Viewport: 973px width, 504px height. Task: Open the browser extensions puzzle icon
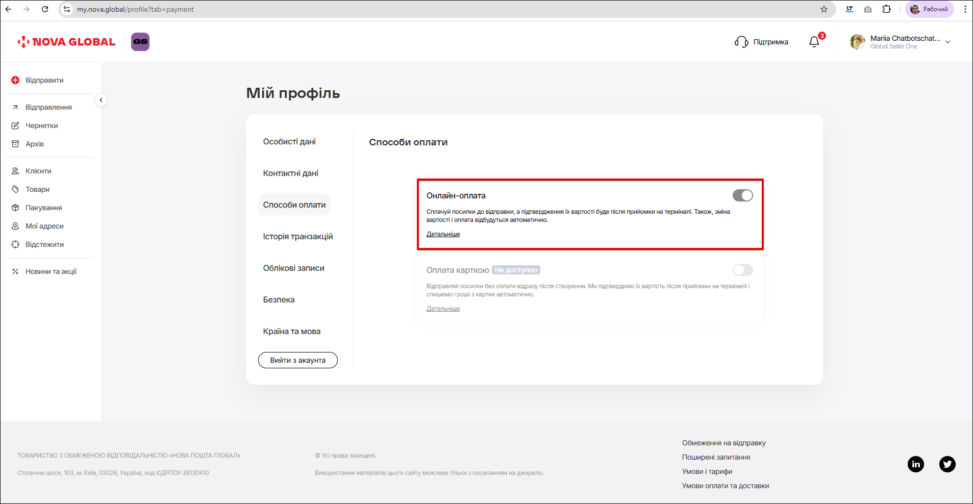tap(887, 9)
